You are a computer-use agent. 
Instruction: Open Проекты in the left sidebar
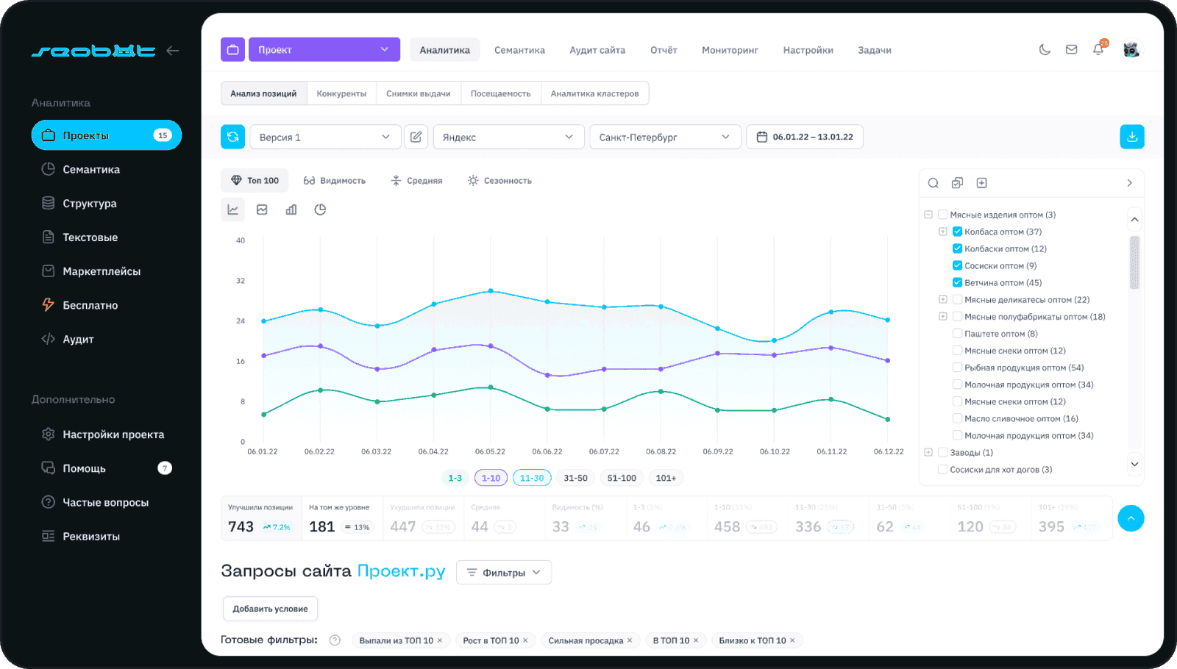(107, 135)
